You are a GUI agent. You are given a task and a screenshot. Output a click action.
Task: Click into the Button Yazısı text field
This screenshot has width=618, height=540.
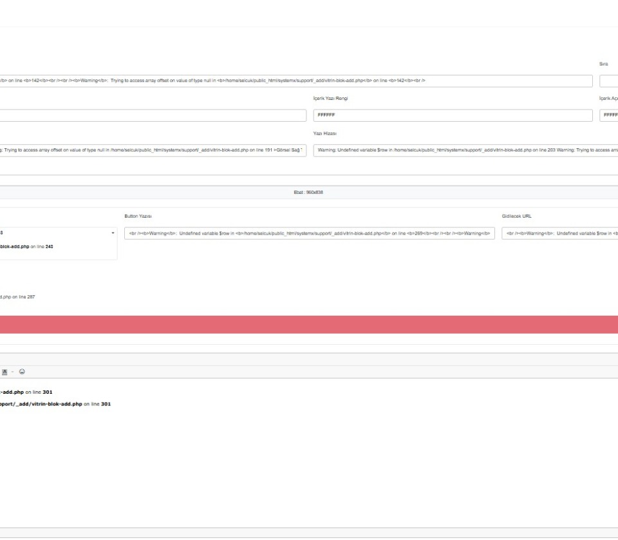pos(309,233)
